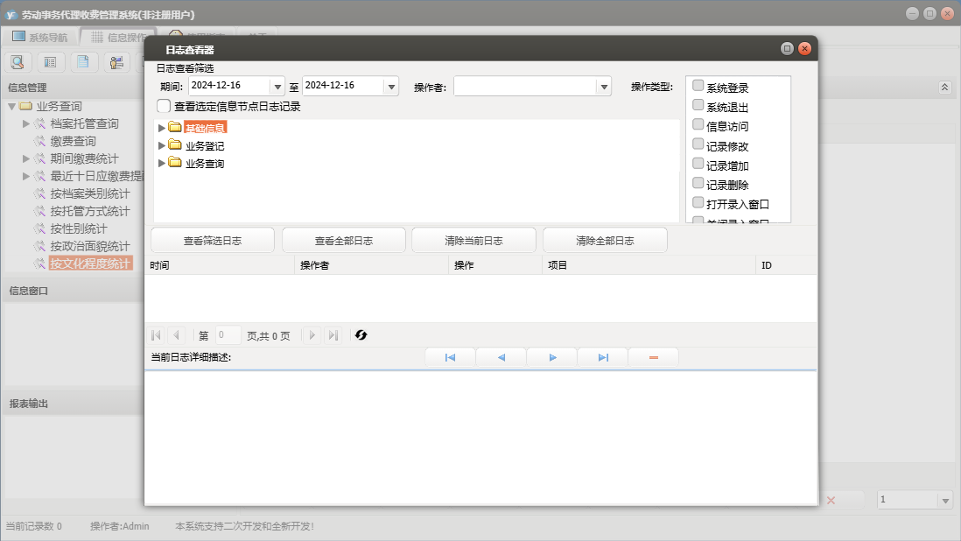Click the page number input field
Screen dimensions: 961x541
coord(228,335)
